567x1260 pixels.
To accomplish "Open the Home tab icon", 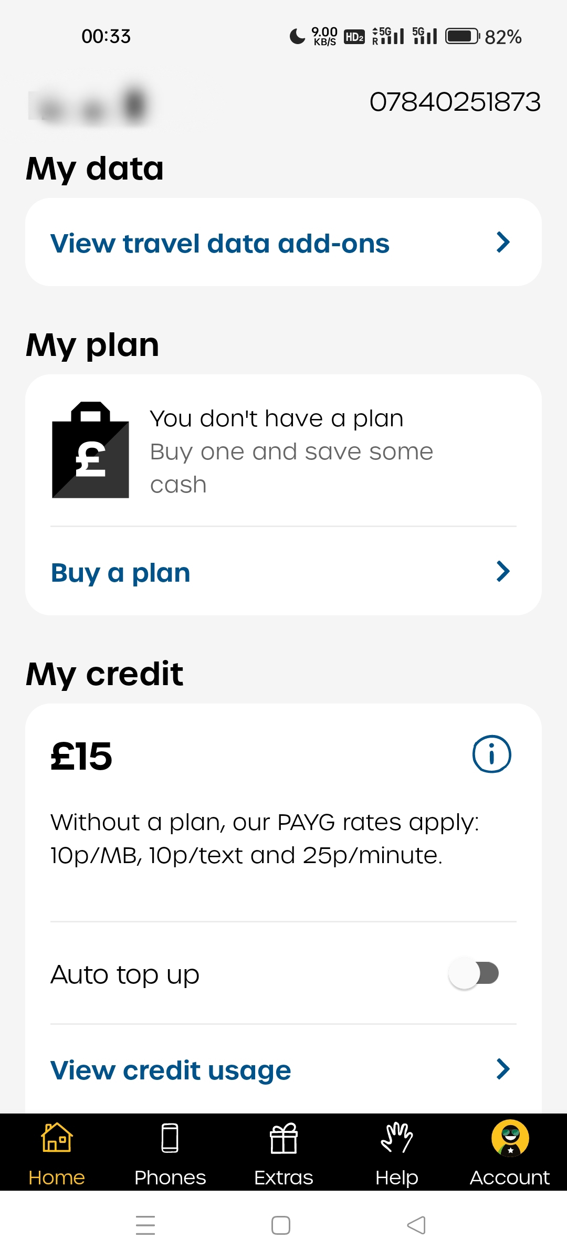I will [57, 1138].
